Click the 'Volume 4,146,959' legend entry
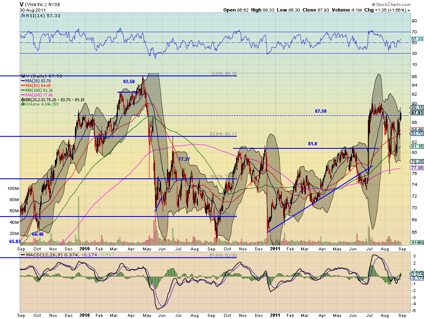This screenshot has height=319, width=424. pyautogui.click(x=42, y=104)
